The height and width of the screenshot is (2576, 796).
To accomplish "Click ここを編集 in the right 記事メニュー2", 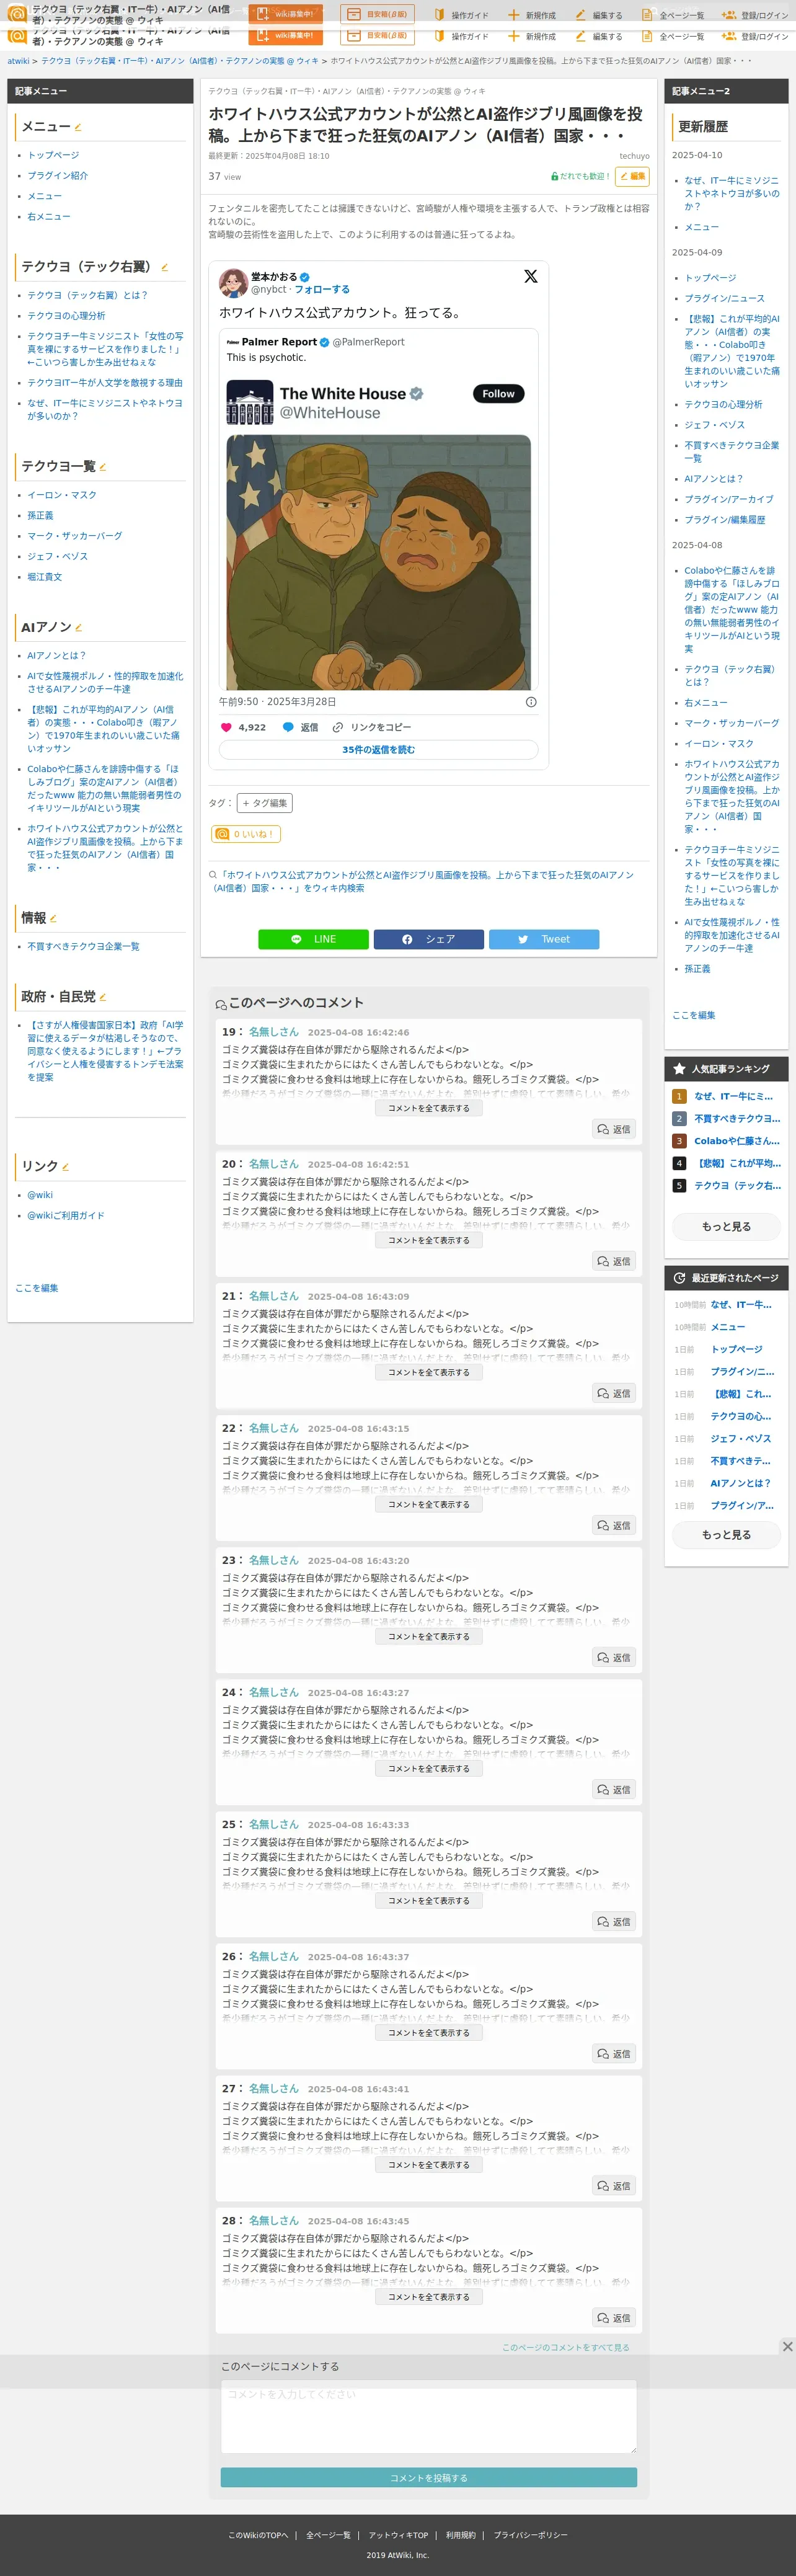I will [x=694, y=1015].
